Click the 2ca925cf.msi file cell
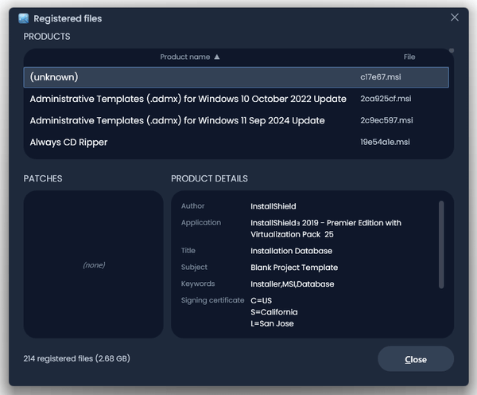477x395 pixels. coord(386,99)
